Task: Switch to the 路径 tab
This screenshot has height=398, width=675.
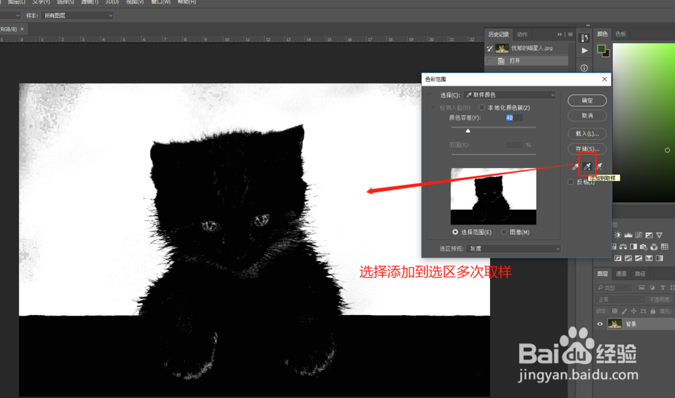Action: 640,274
